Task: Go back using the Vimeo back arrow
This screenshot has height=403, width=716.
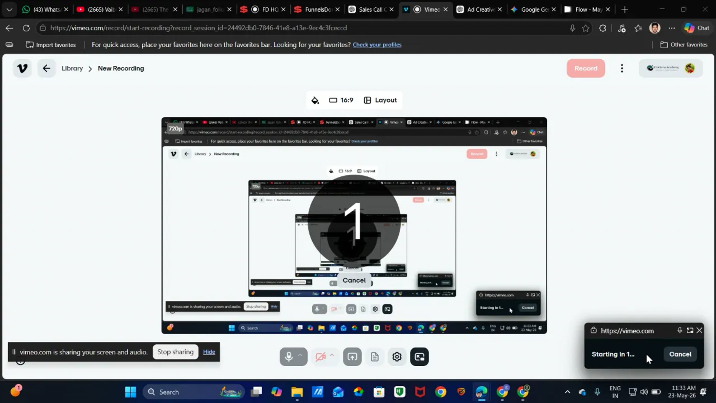Action: (47, 68)
